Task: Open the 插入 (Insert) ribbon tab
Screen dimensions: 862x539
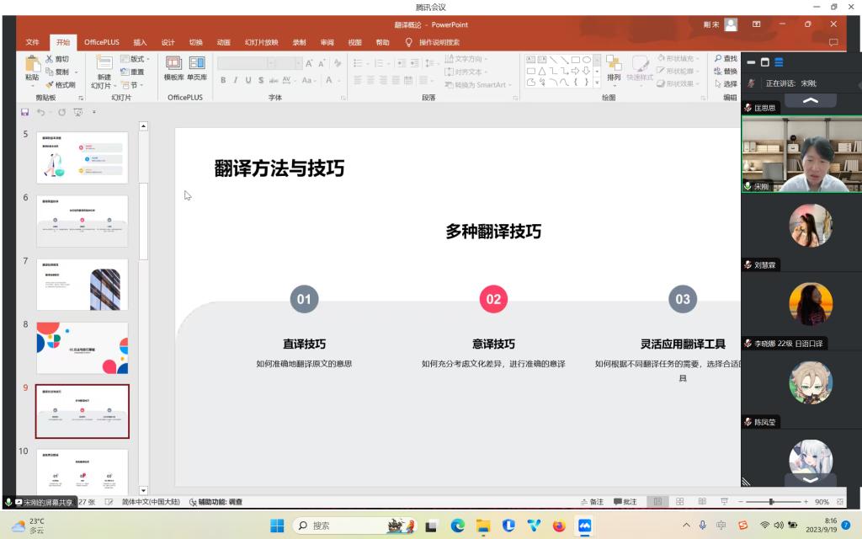Action: pos(140,42)
